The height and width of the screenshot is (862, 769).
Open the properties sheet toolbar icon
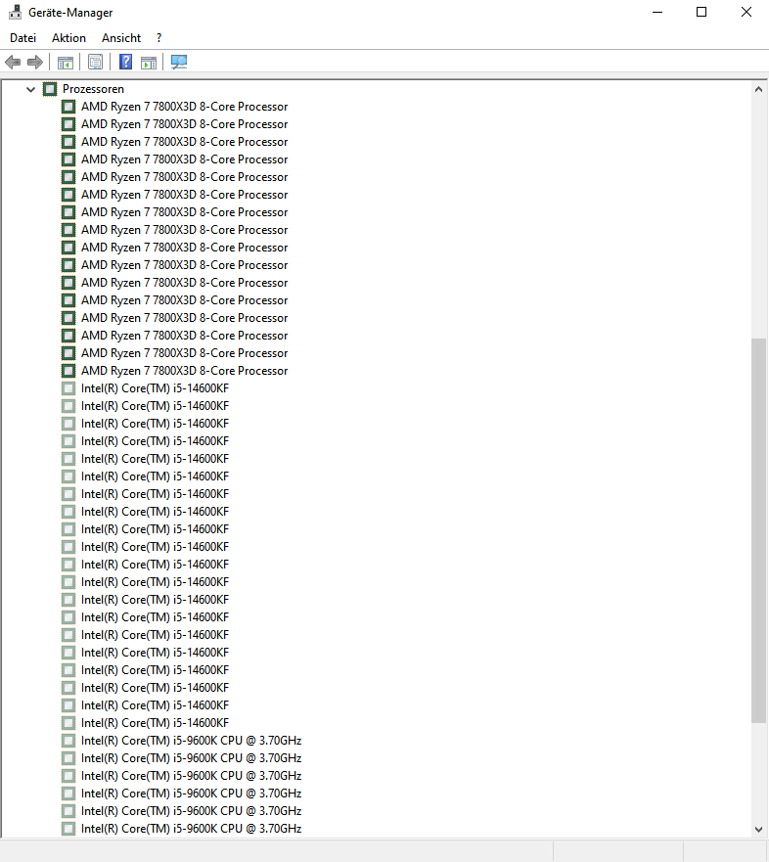tap(95, 62)
